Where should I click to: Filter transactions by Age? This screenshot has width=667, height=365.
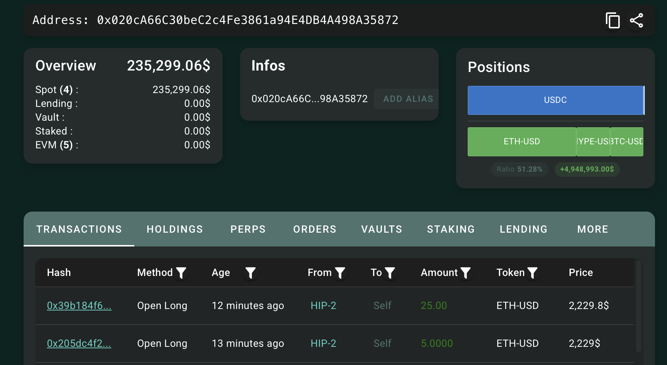point(251,273)
